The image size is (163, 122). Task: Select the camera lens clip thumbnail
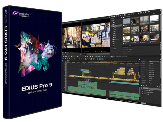coord(135,20)
